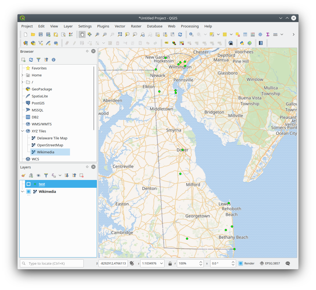Select the Zoom In magnifier tool
Screen dimensions: 316x290
point(97,34)
